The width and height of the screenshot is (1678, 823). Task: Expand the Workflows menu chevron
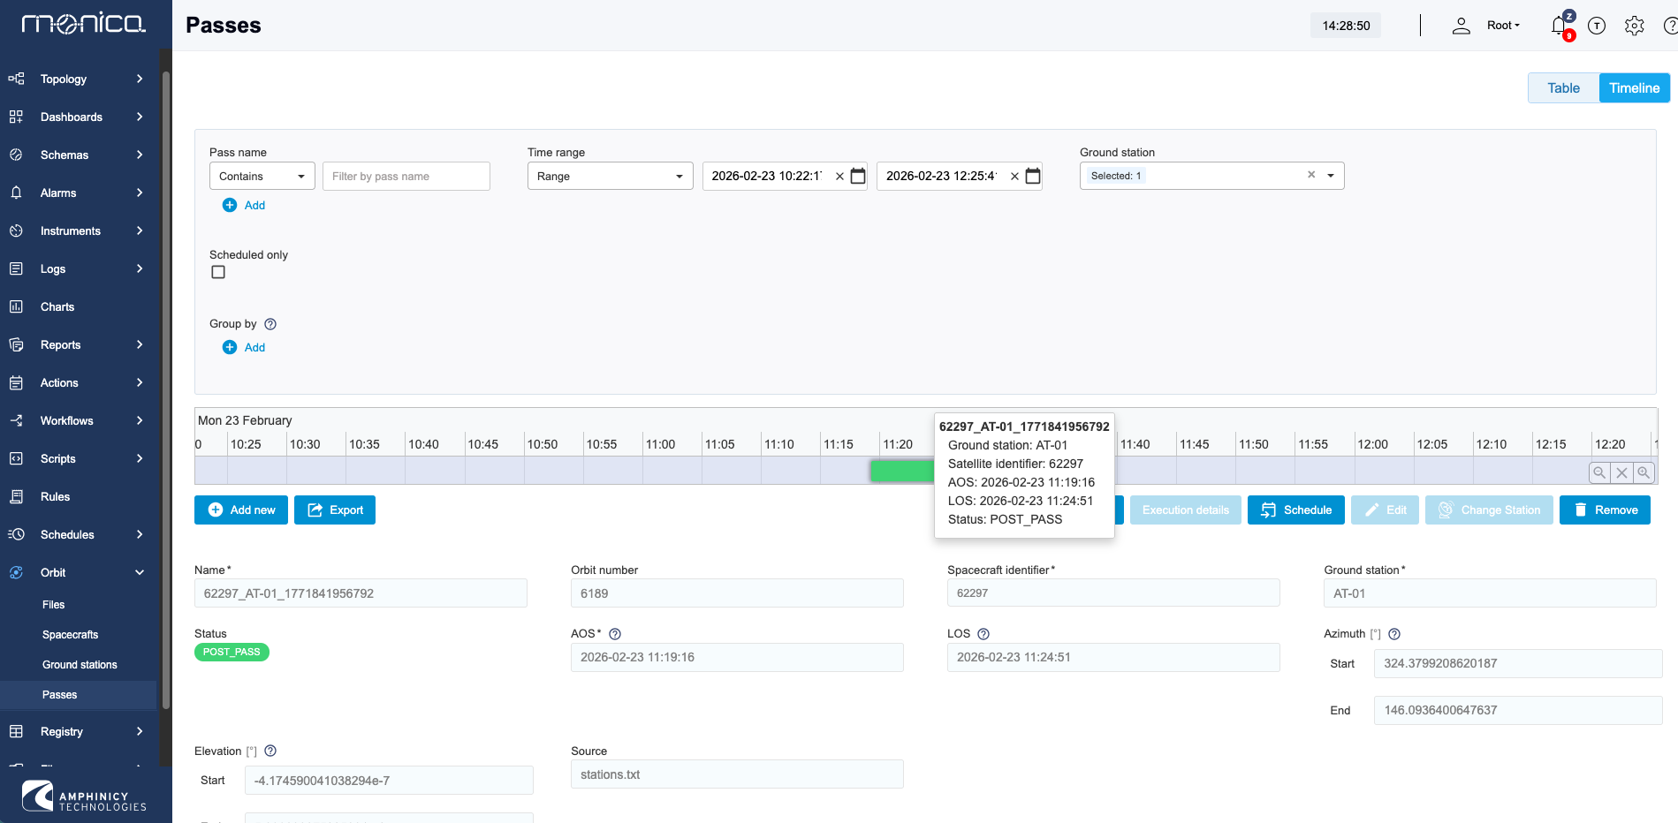click(x=140, y=420)
